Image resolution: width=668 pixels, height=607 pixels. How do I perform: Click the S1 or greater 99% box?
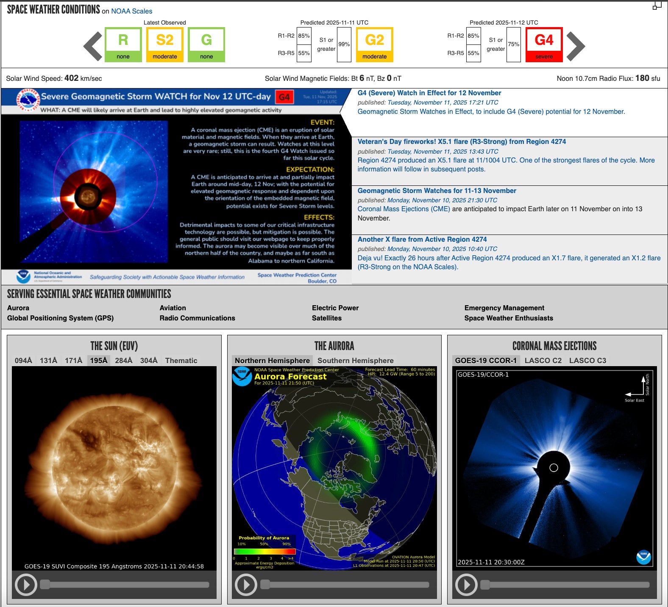[x=344, y=44]
